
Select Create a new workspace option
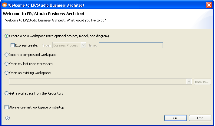[6, 36]
